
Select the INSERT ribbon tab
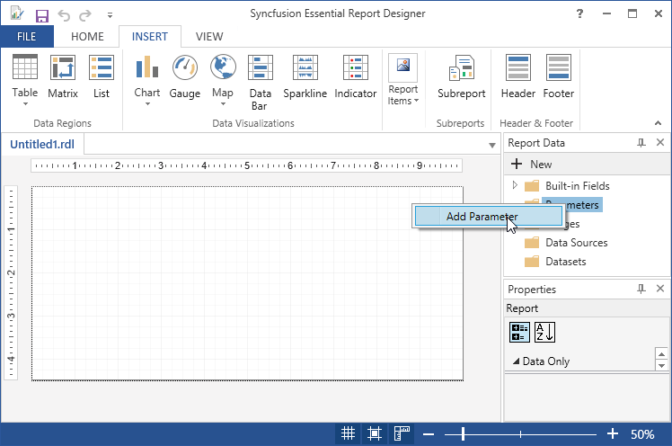click(149, 37)
